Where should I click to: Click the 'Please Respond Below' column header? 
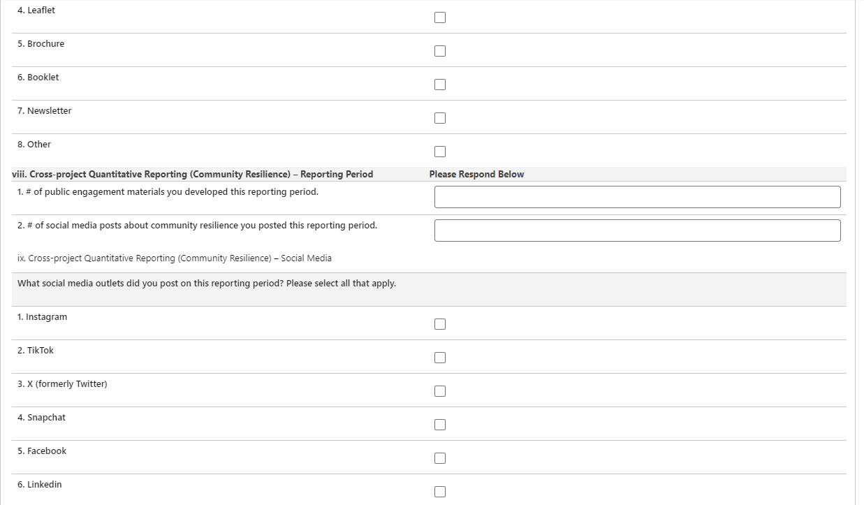click(476, 175)
